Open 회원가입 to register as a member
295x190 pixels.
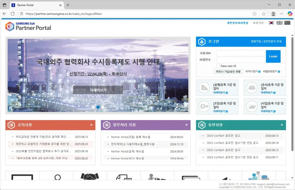point(256,41)
